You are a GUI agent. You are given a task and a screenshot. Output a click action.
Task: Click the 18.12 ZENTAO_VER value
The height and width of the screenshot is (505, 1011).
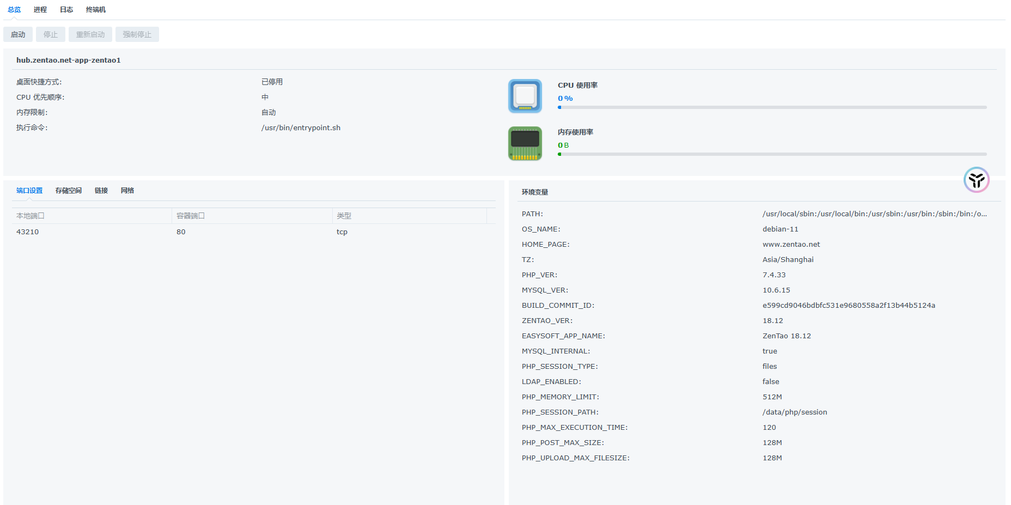click(x=773, y=320)
